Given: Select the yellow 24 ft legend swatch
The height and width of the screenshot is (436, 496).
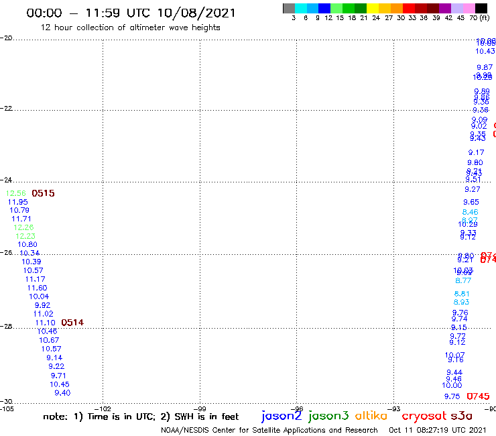Looking at the screenshot, I should (372, 9).
